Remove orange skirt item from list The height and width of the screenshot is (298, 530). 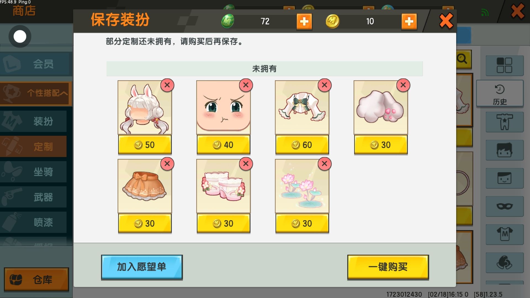coord(167,164)
